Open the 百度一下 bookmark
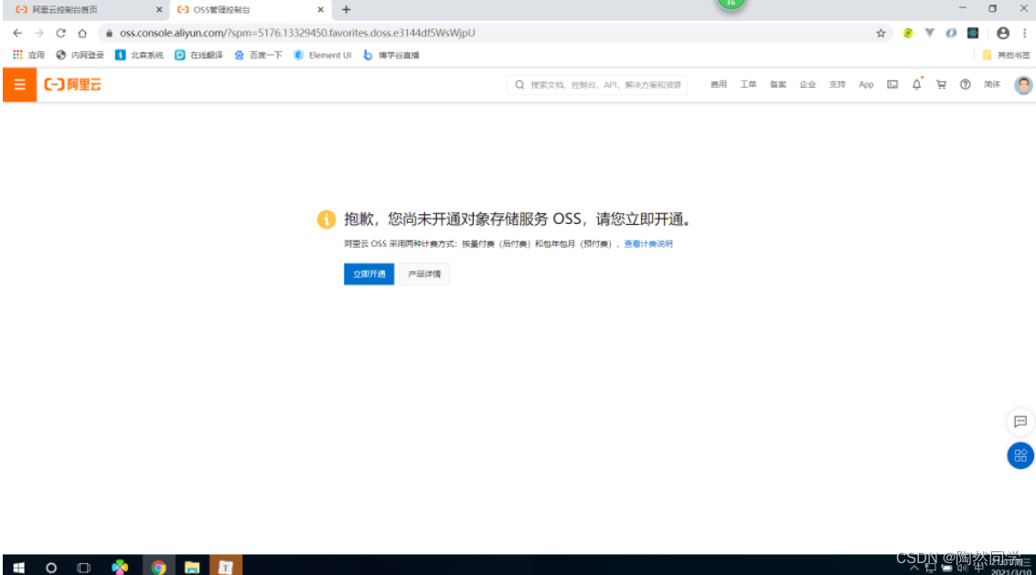 point(259,56)
